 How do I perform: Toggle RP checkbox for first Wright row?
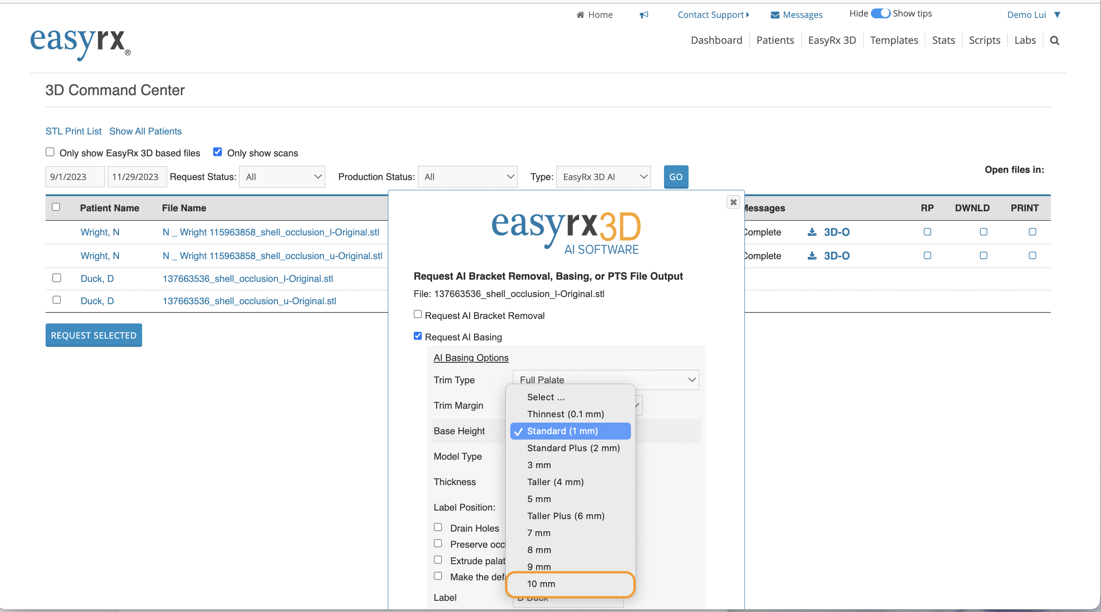928,232
